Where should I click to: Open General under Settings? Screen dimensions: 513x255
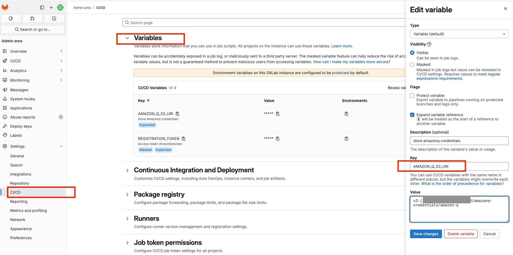point(17,156)
